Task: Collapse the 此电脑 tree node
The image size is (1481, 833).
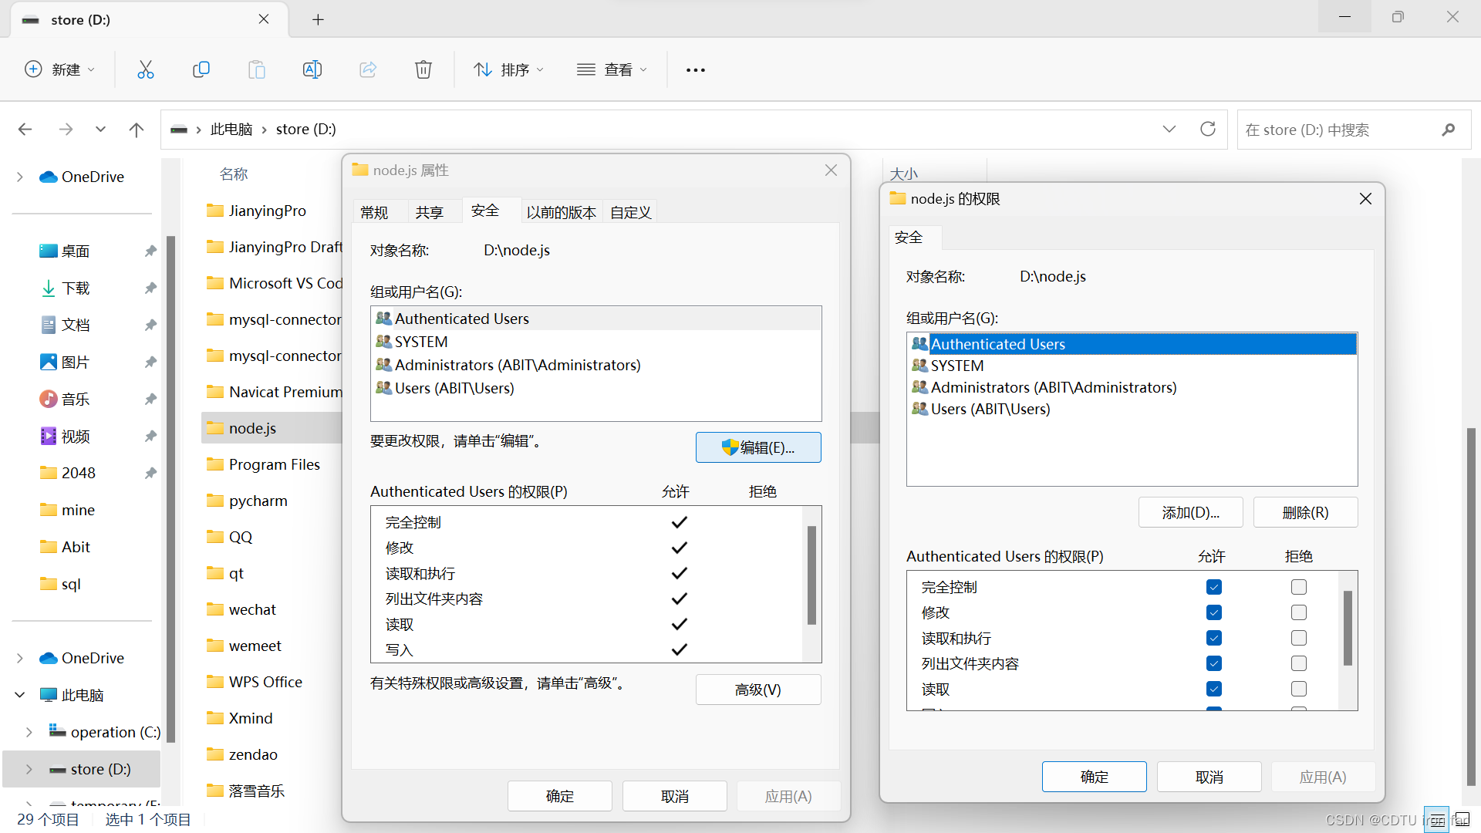Action: tap(19, 695)
